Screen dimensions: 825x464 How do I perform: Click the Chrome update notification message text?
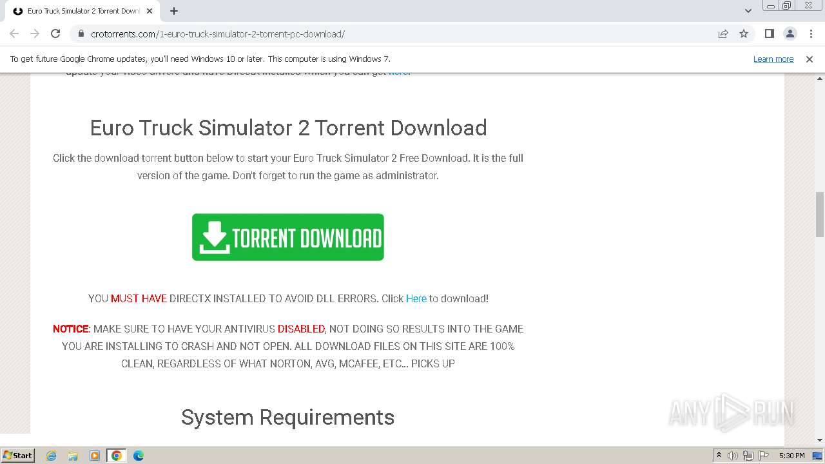(200, 59)
